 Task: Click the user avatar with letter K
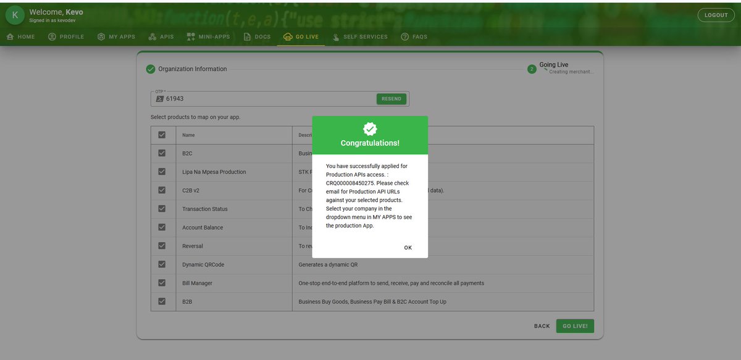pyautogui.click(x=15, y=15)
